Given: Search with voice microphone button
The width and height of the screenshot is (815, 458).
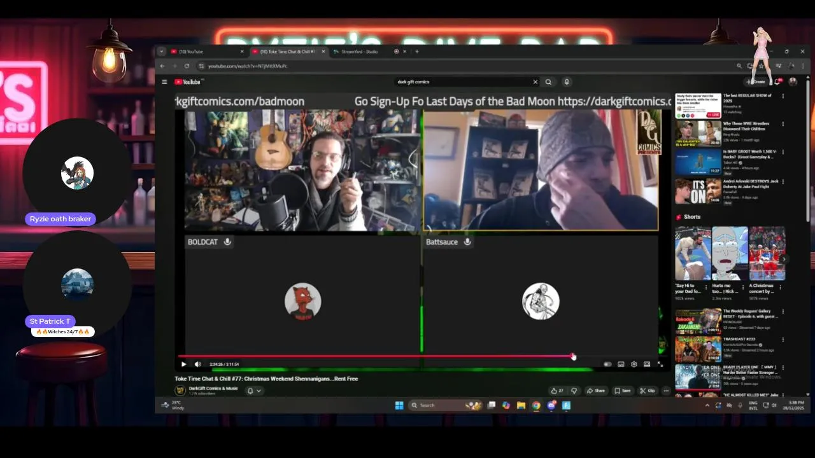Looking at the screenshot, I should (567, 81).
